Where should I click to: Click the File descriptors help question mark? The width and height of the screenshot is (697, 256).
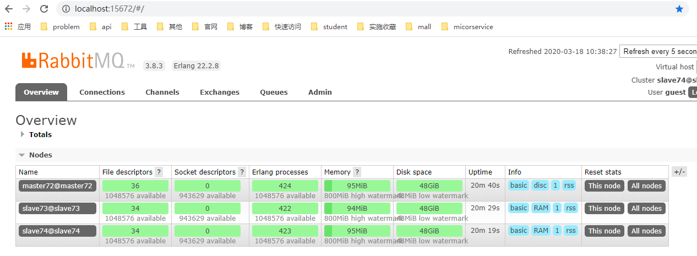(159, 172)
